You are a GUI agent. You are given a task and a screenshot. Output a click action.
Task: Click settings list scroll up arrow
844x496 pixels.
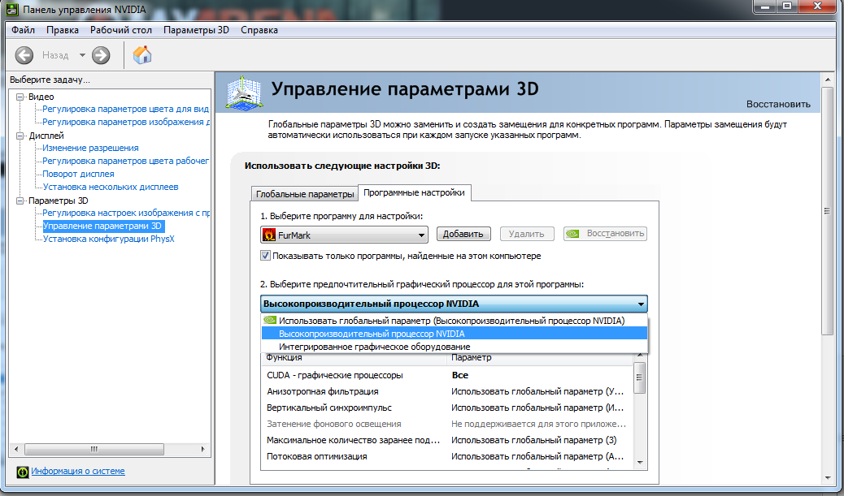(640, 356)
